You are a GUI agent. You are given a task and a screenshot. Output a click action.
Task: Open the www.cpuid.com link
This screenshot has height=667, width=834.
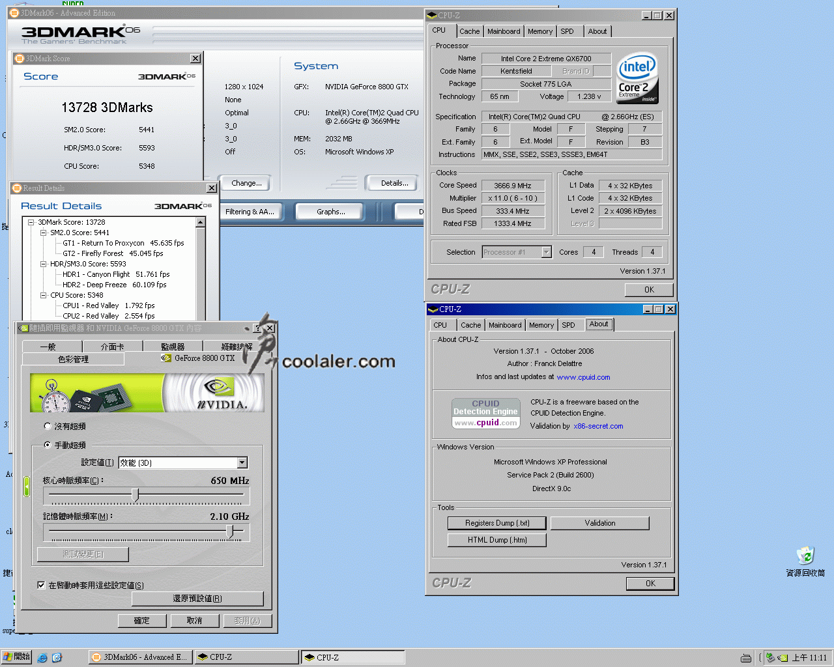coord(583,377)
